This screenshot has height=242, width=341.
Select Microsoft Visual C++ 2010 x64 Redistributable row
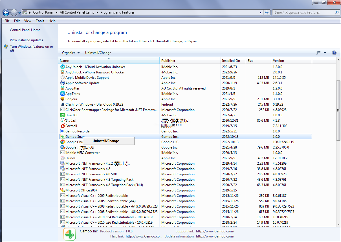(x=185, y=217)
